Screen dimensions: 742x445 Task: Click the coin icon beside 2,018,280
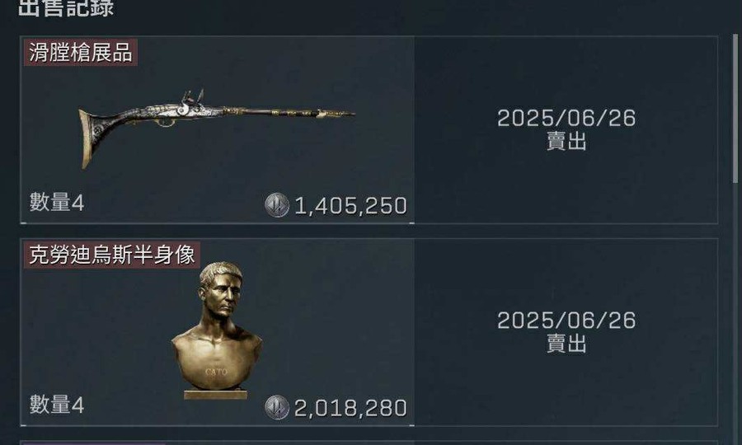tap(277, 407)
